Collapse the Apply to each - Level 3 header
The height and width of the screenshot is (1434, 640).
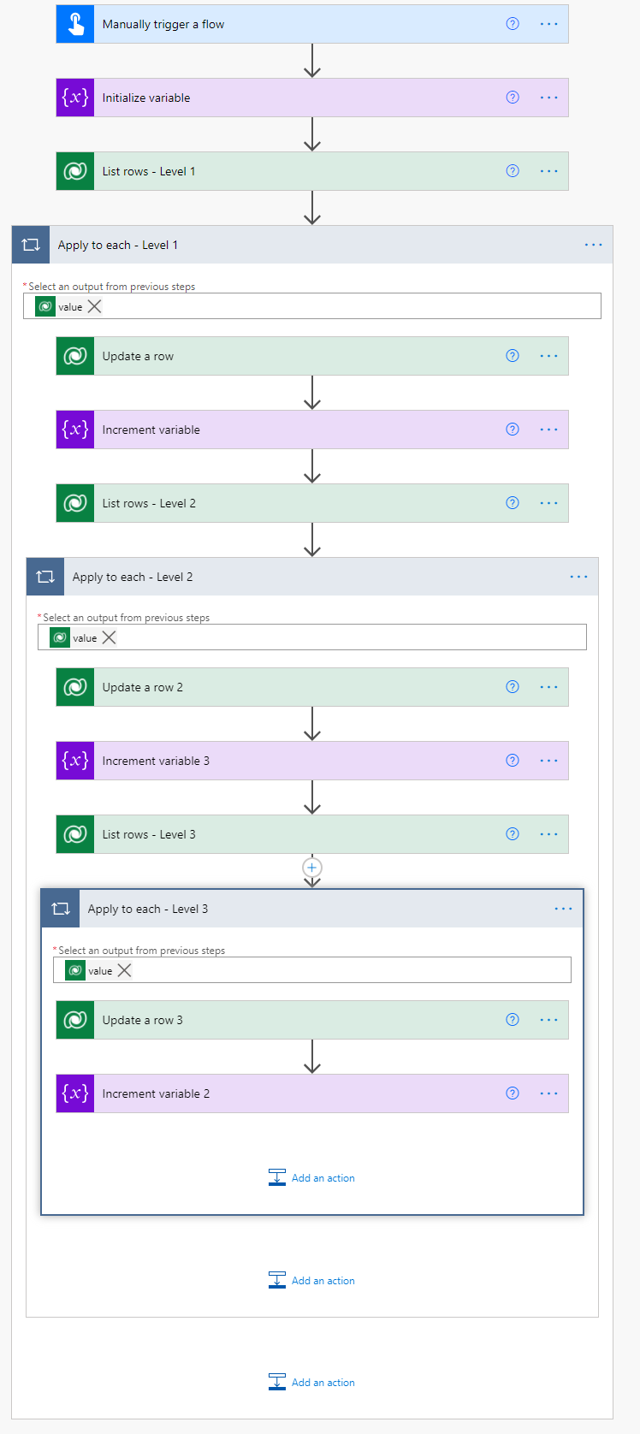click(299, 909)
